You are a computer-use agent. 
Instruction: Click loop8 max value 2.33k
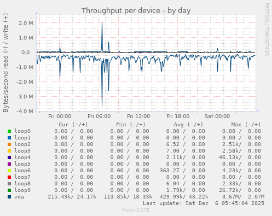pos(231,184)
